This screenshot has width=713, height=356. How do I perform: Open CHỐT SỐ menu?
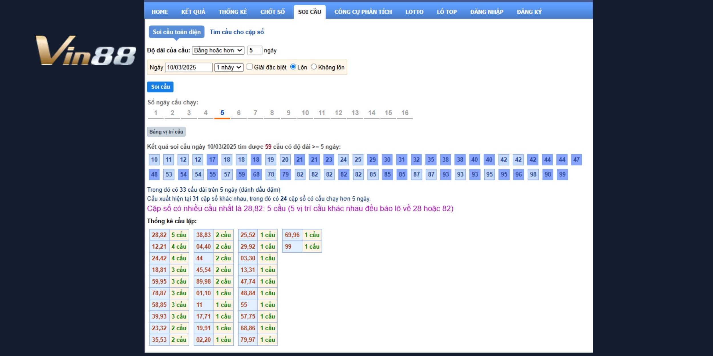272,12
